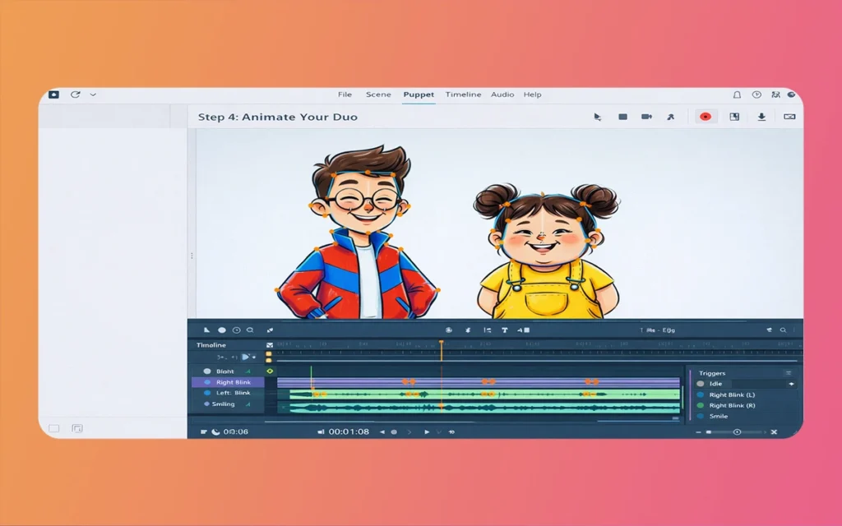Select the Smiling track label
The height and width of the screenshot is (526, 842).
223,404
